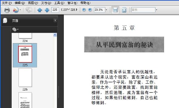The width and height of the screenshot is (179, 108).
Task: Open the 窗口 (Window) menu
Action: pos(72,3)
